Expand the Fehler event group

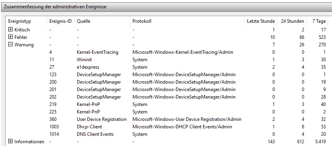coord(10,37)
